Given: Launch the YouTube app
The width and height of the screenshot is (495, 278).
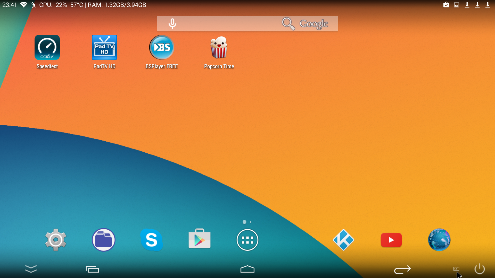Looking at the screenshot, I should click(391, 240).
